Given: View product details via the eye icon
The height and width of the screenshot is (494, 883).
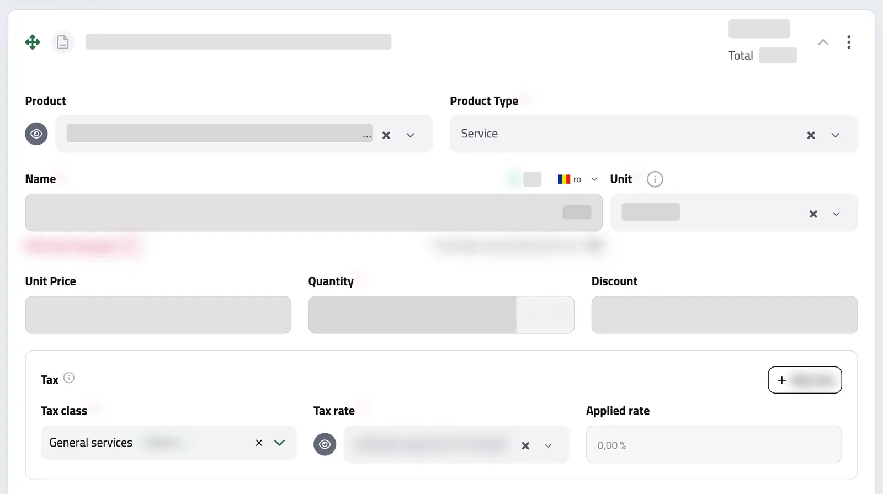Looking at the screenshot, I should click(x=36, y=134).
